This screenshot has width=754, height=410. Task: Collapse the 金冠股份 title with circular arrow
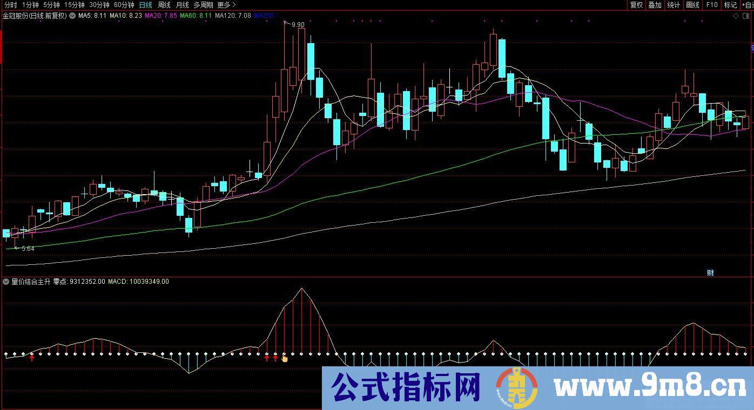click(x=72, y=16)
